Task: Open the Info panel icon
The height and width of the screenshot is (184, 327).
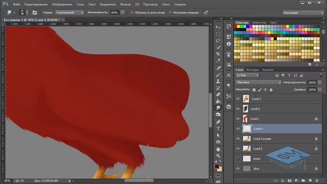Action: click(229, 44)
